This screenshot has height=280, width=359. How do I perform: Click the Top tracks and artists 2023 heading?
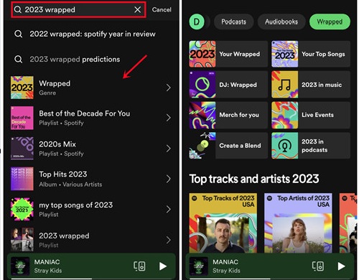[x=254, y=179]
